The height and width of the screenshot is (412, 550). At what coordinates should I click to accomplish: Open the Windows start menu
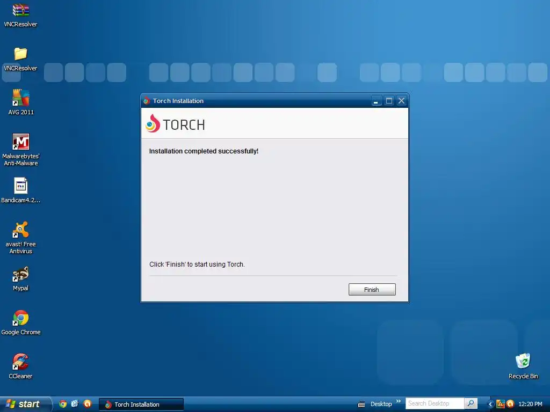coord(25,404)
